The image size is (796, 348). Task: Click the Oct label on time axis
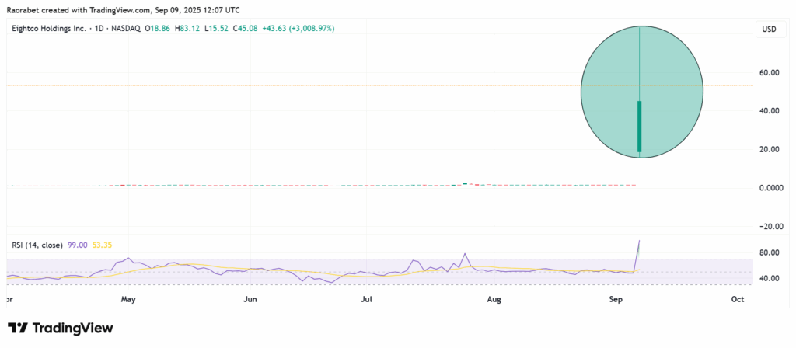(738, 298)
